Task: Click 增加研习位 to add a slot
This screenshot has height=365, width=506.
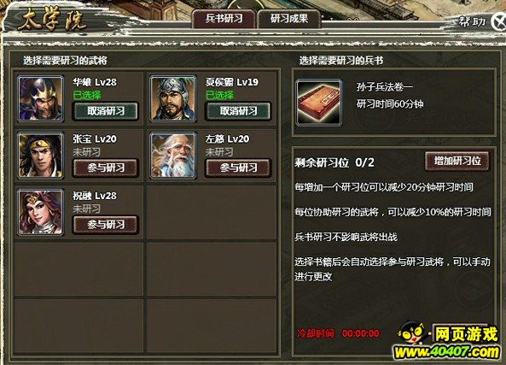Action: 457,161
